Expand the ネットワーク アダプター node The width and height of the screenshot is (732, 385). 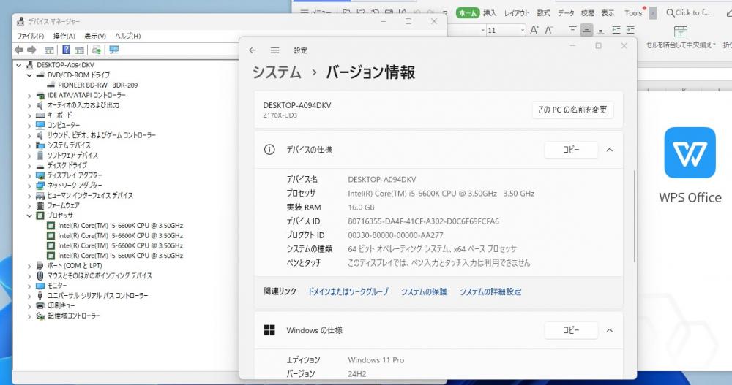tap(29, 186)
